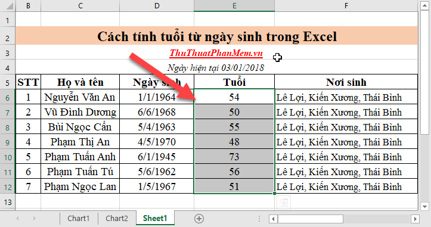431x227 pixels.
Task: Select column C header
Action: point(80,6)
